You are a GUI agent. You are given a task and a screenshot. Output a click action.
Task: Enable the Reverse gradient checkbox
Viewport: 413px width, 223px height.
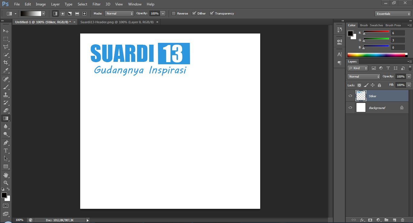174,13
